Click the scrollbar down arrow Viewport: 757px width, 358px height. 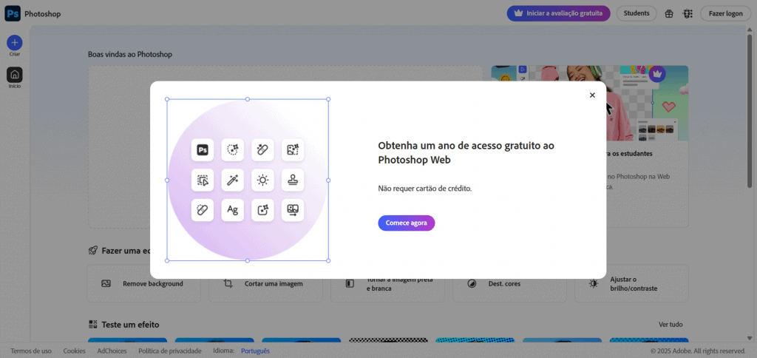coord(750,338)
